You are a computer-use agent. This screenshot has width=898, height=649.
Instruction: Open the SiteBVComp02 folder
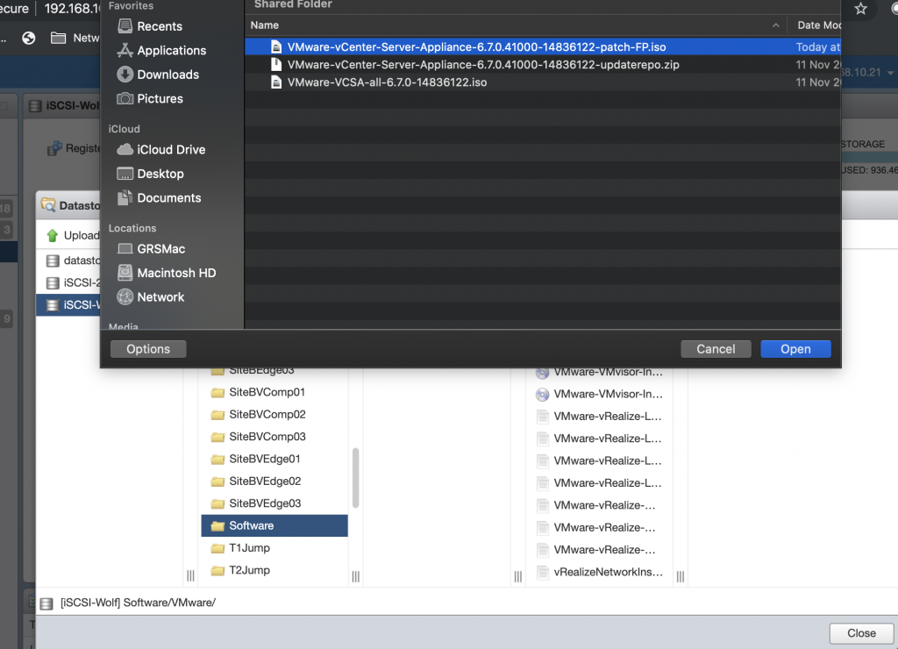coord(274,415)
